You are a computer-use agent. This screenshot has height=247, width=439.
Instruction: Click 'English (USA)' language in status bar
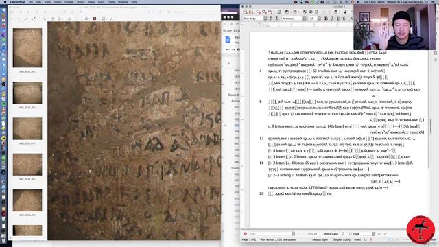click(342, 239)
